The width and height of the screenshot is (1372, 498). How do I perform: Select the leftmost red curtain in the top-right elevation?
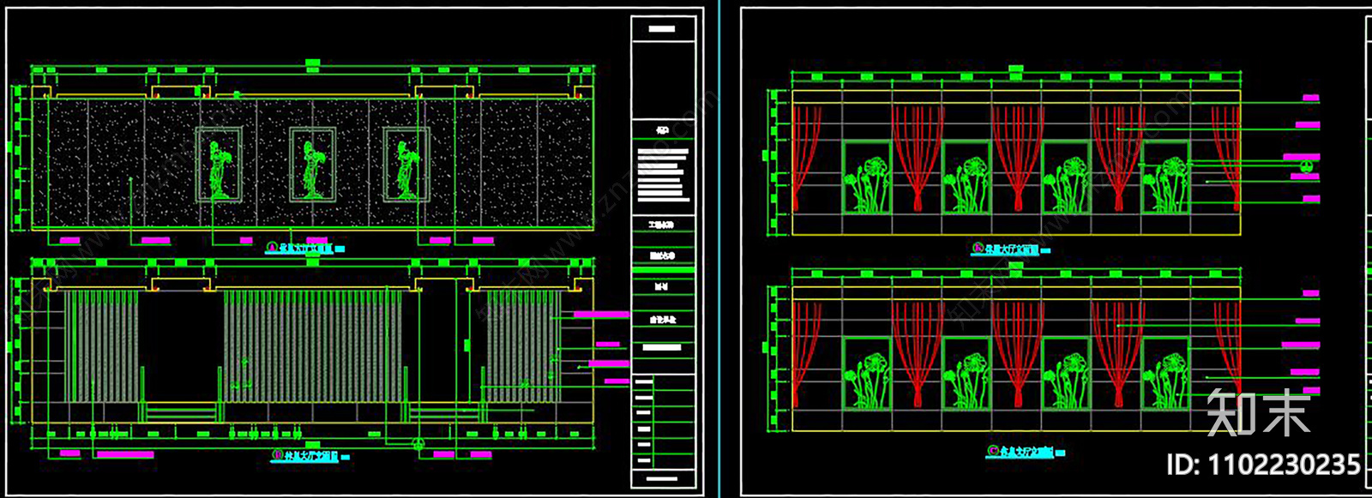point(805,158)
